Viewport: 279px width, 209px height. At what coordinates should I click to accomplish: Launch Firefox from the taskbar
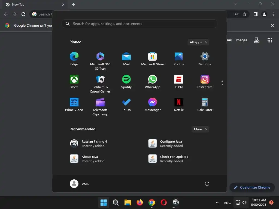click(140, 202)
